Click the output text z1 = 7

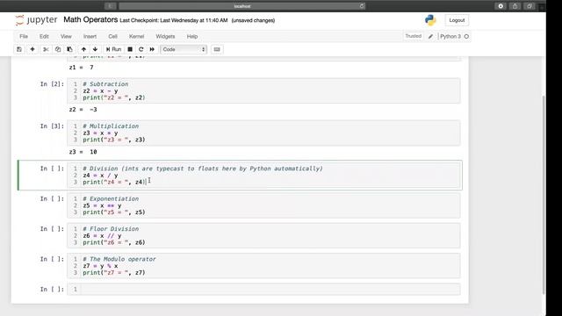click(81, 68)
